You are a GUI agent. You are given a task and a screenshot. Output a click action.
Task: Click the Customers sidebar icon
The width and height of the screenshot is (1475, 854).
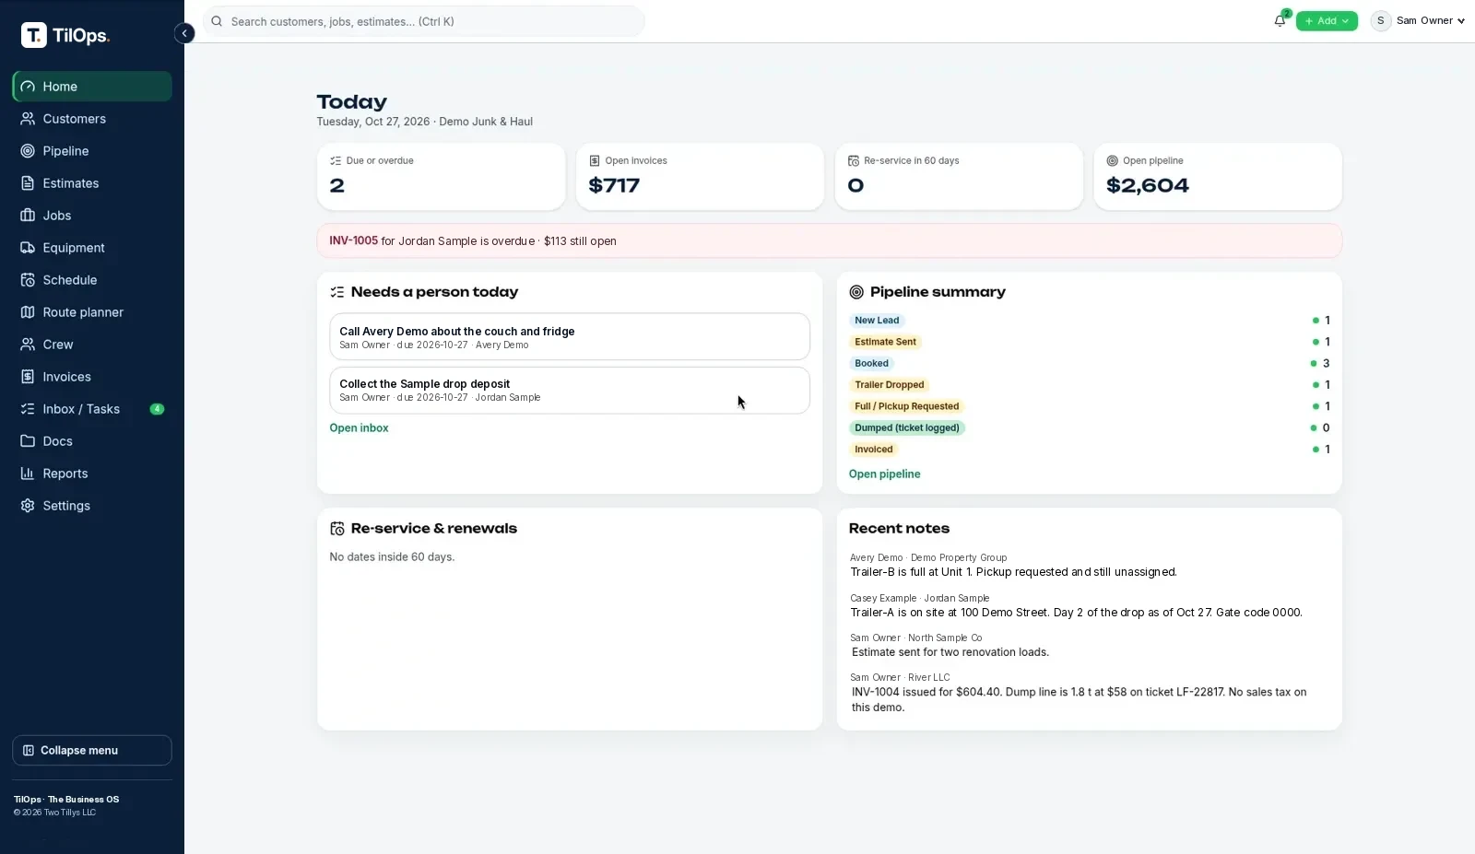click(x=28, y=119)
